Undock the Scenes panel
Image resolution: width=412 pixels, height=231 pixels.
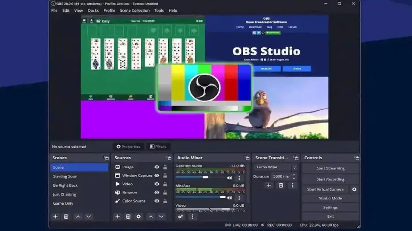(106, 158)
